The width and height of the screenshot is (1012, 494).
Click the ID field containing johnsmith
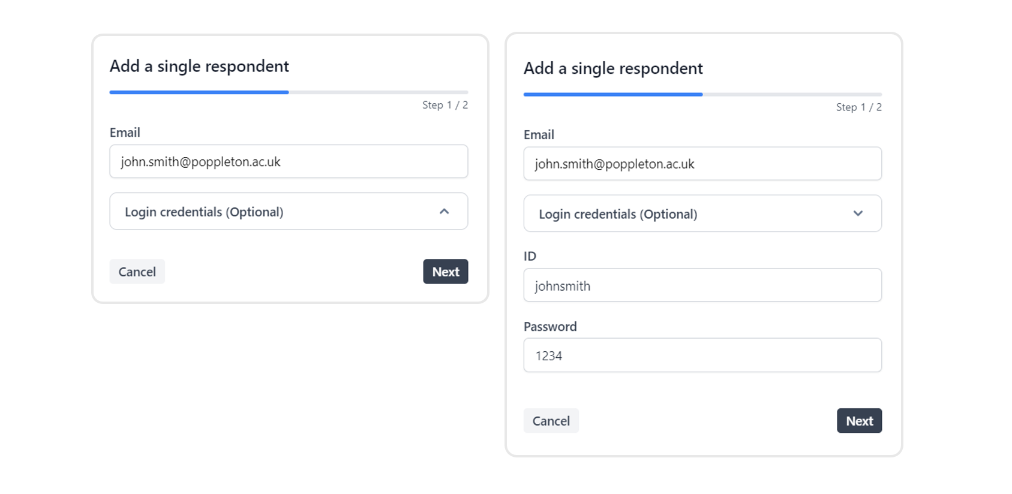[702, 285]
